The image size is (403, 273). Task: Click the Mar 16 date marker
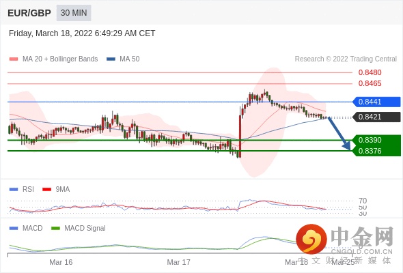[x=61, y=262]
